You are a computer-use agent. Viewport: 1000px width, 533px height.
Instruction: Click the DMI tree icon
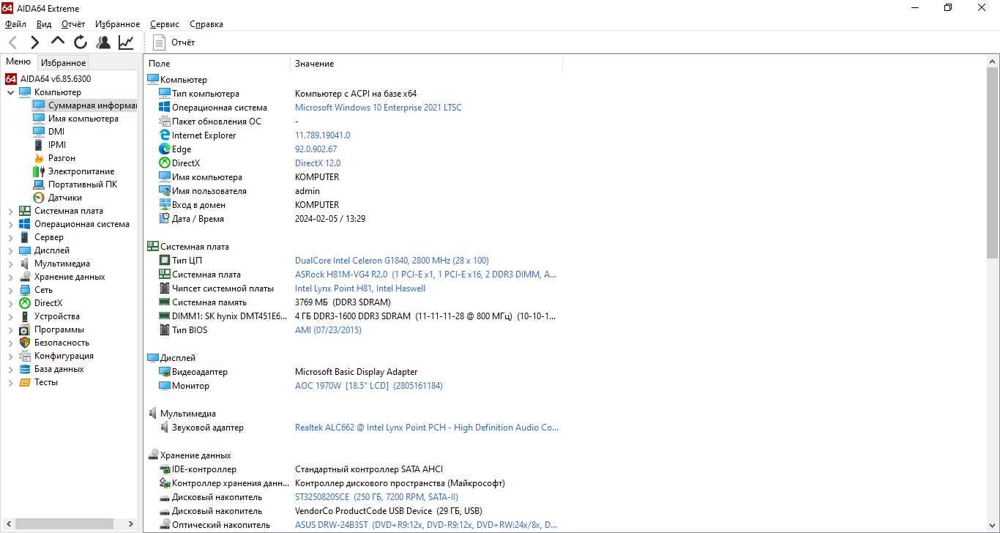(x=39, y=132)
